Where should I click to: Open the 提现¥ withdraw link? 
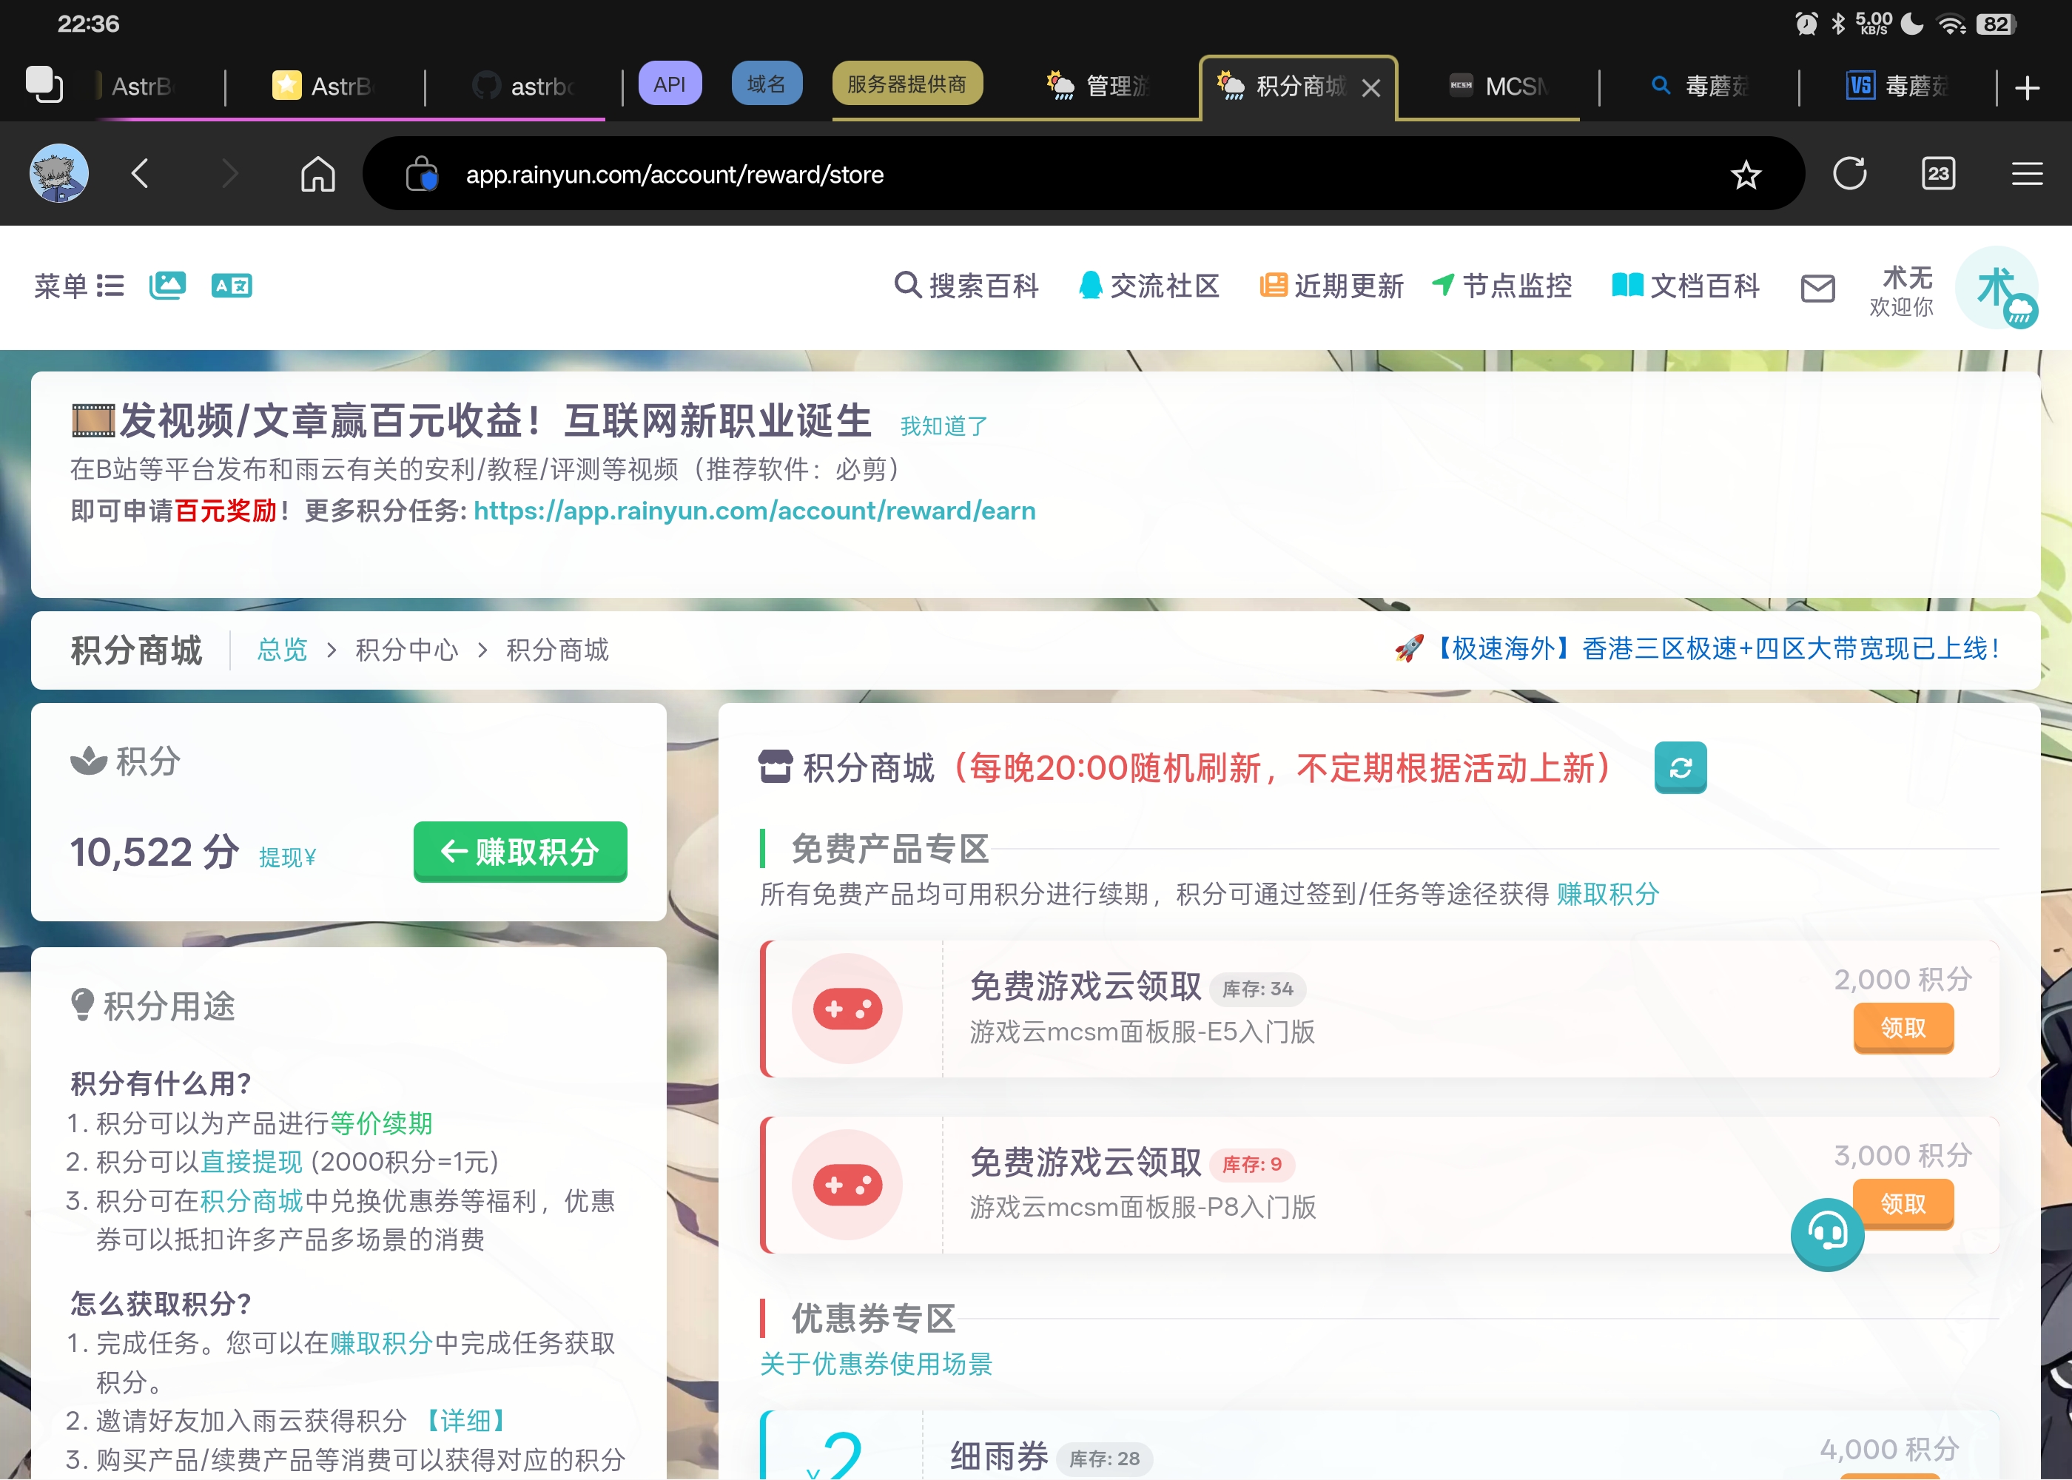click(287, 857)
